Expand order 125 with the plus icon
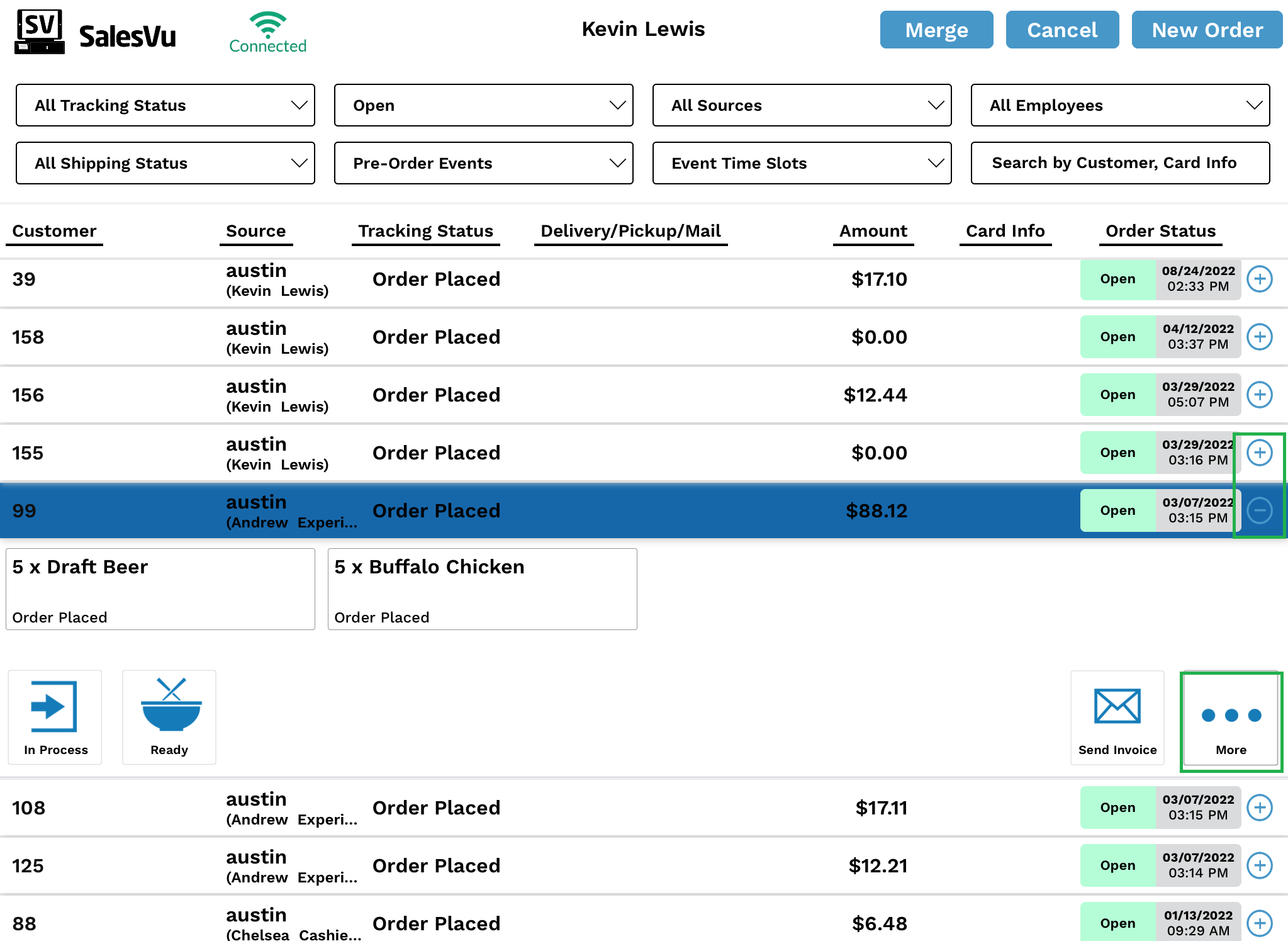Screen dimensions: 1288x946 pos(1260,865)
